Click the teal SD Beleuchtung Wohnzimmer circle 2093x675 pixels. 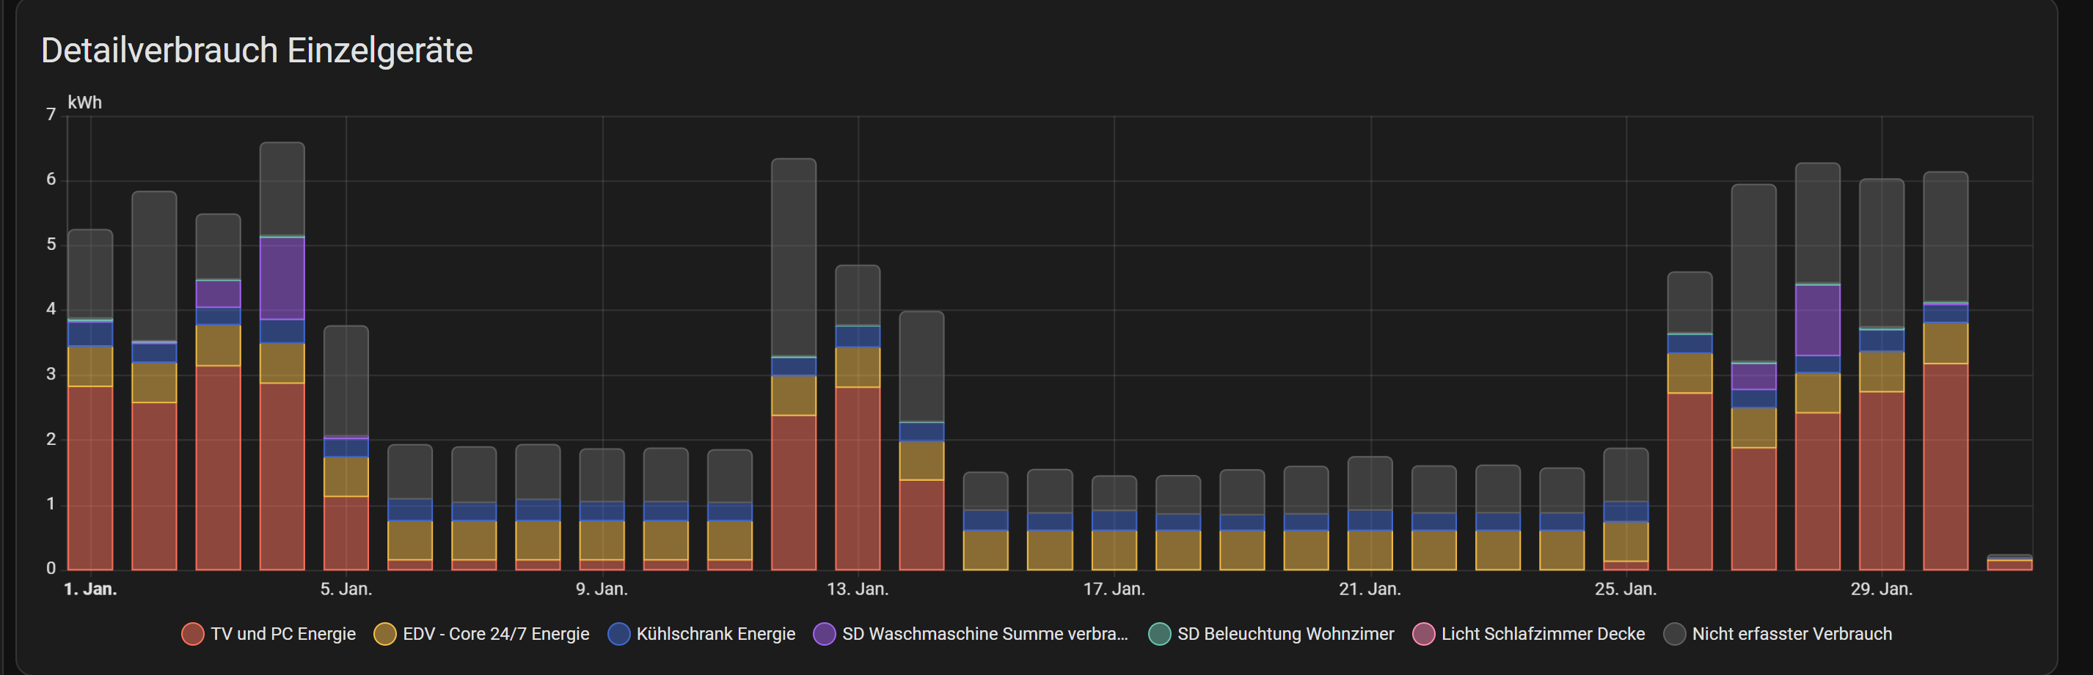[1159, 634]
